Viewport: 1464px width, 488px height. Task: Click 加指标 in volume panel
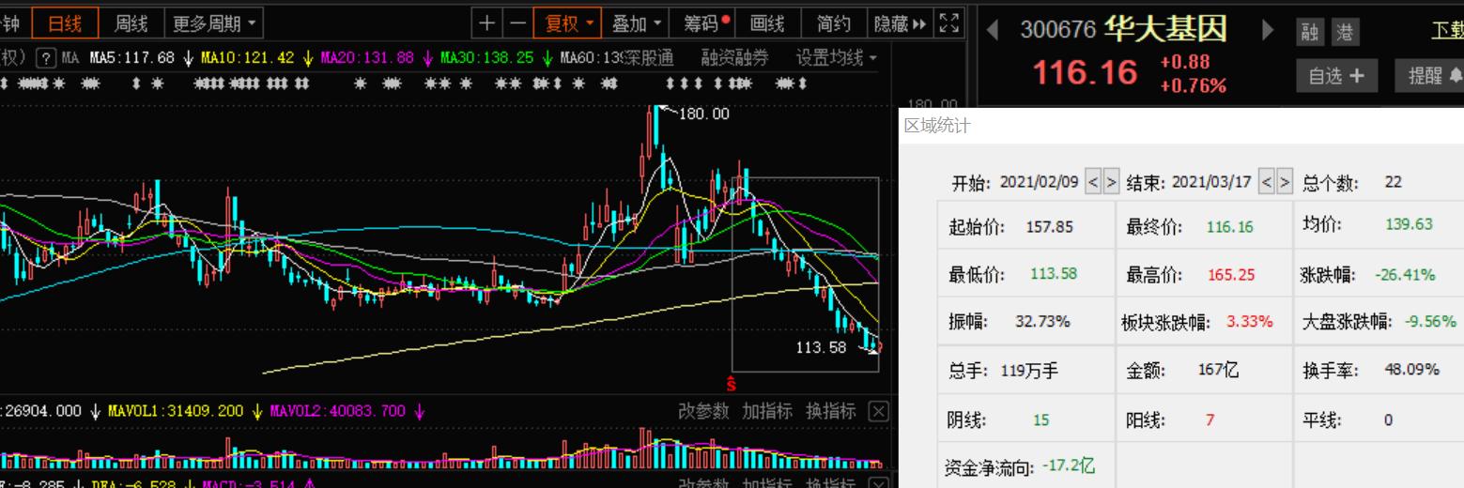coord(767,411)
